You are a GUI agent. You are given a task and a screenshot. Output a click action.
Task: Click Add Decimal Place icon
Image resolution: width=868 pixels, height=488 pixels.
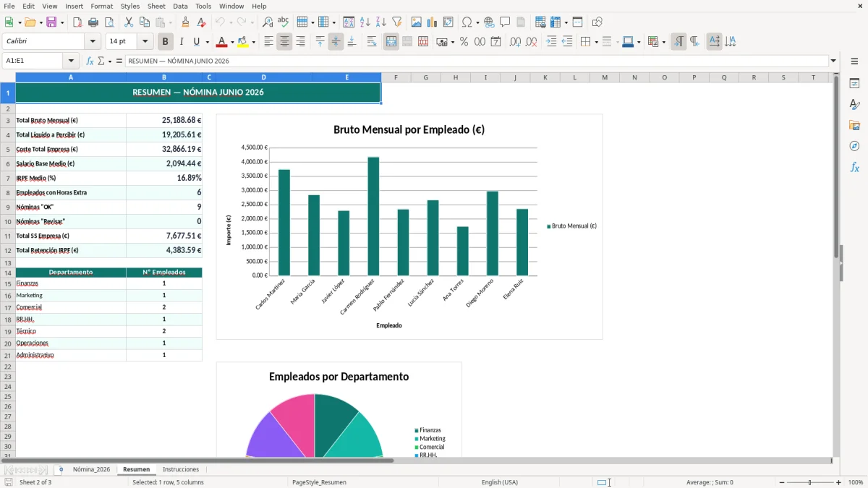point(516,42)
